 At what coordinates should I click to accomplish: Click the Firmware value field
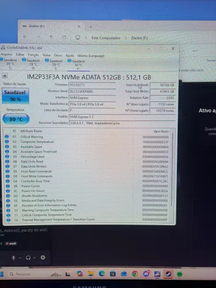(x=92, y=85)
